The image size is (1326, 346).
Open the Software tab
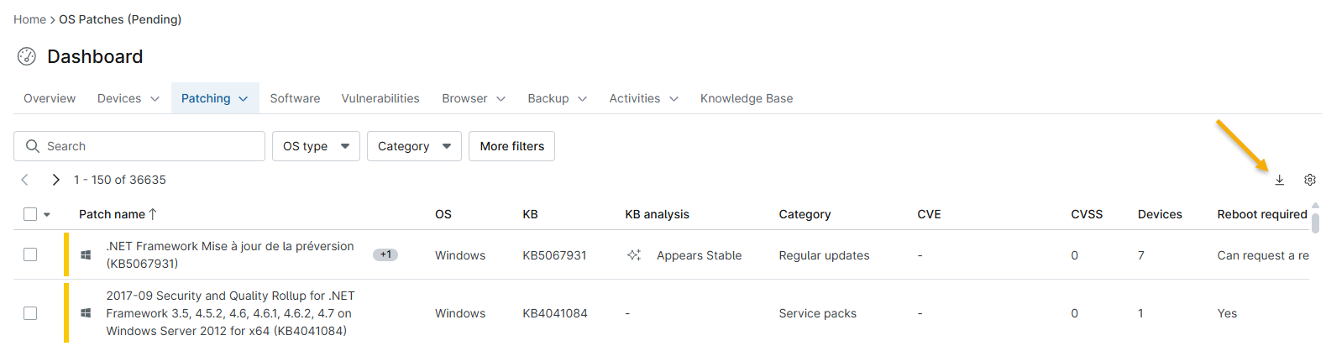[x=295, y=98]
